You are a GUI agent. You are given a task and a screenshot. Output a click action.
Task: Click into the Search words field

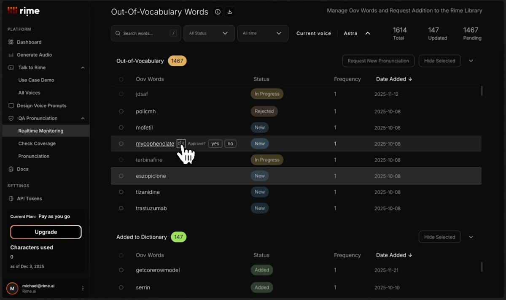coord(146,33)
